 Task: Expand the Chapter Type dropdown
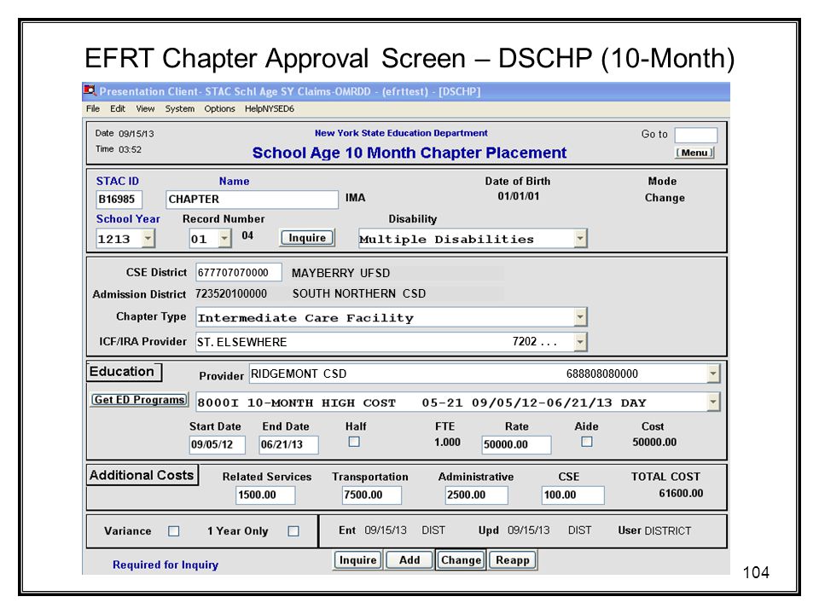[580, 317]
